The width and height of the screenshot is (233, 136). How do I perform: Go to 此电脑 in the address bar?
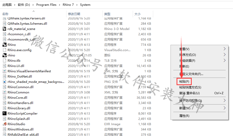[7, 5]
